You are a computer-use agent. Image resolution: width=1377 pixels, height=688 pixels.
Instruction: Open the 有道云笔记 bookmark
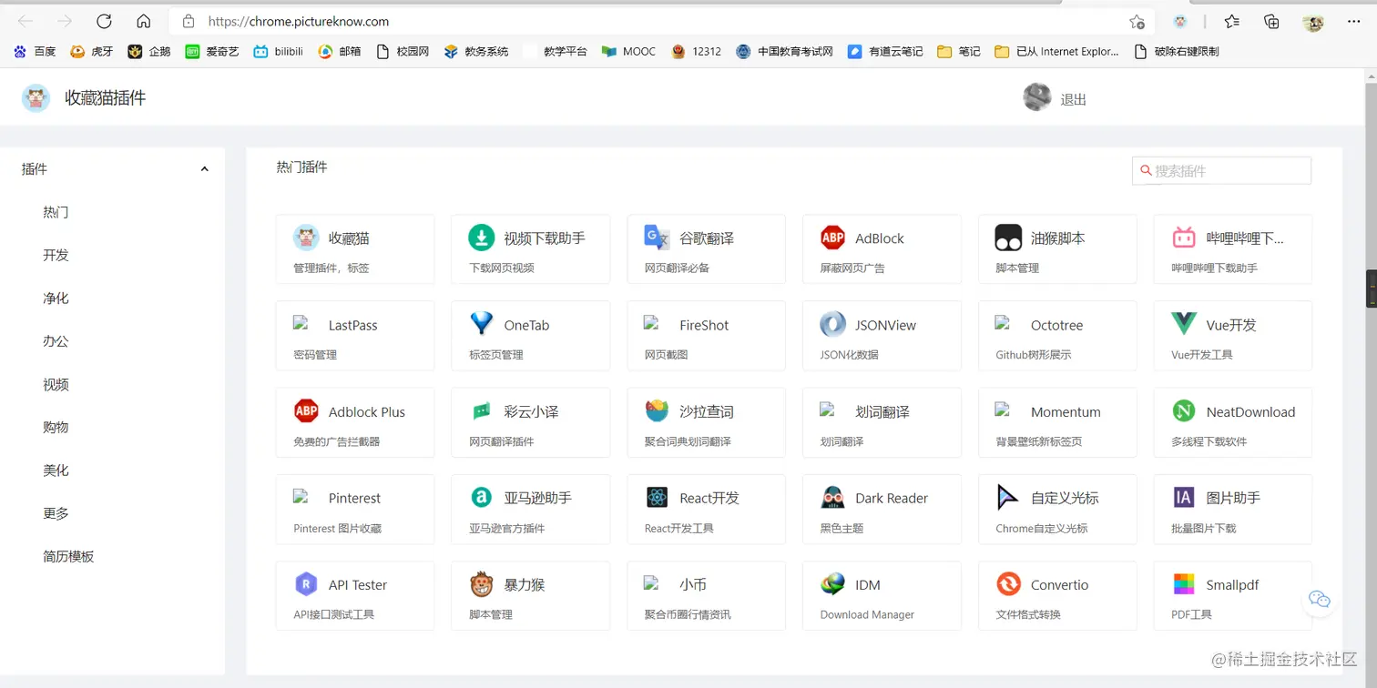click(x=885, y=52)
